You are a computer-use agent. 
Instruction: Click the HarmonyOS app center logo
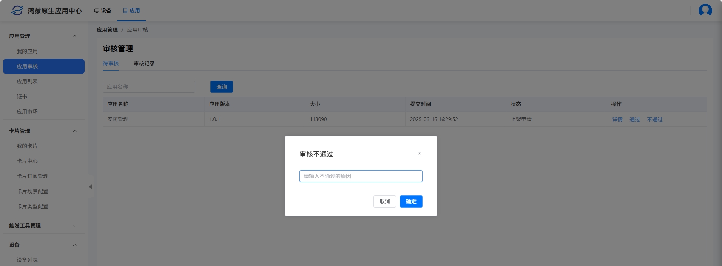pos(17,11)
